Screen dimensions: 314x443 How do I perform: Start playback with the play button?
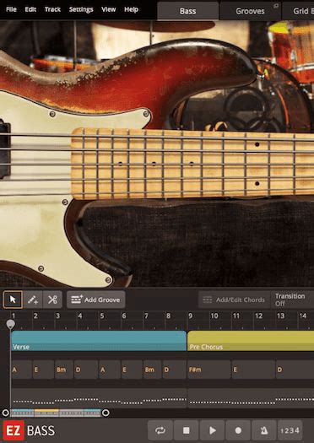click(x=212, y=430)
